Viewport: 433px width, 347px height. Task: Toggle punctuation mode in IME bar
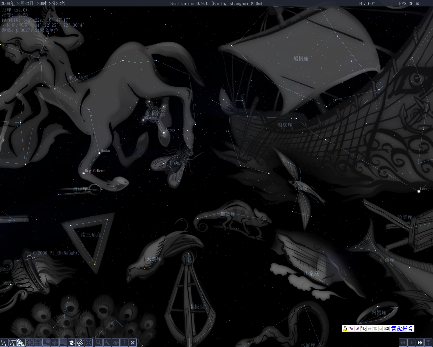click(x=351, y=328)
